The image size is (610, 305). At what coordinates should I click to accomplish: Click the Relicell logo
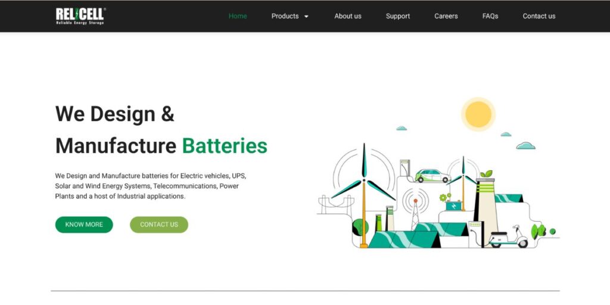point(80,16)
